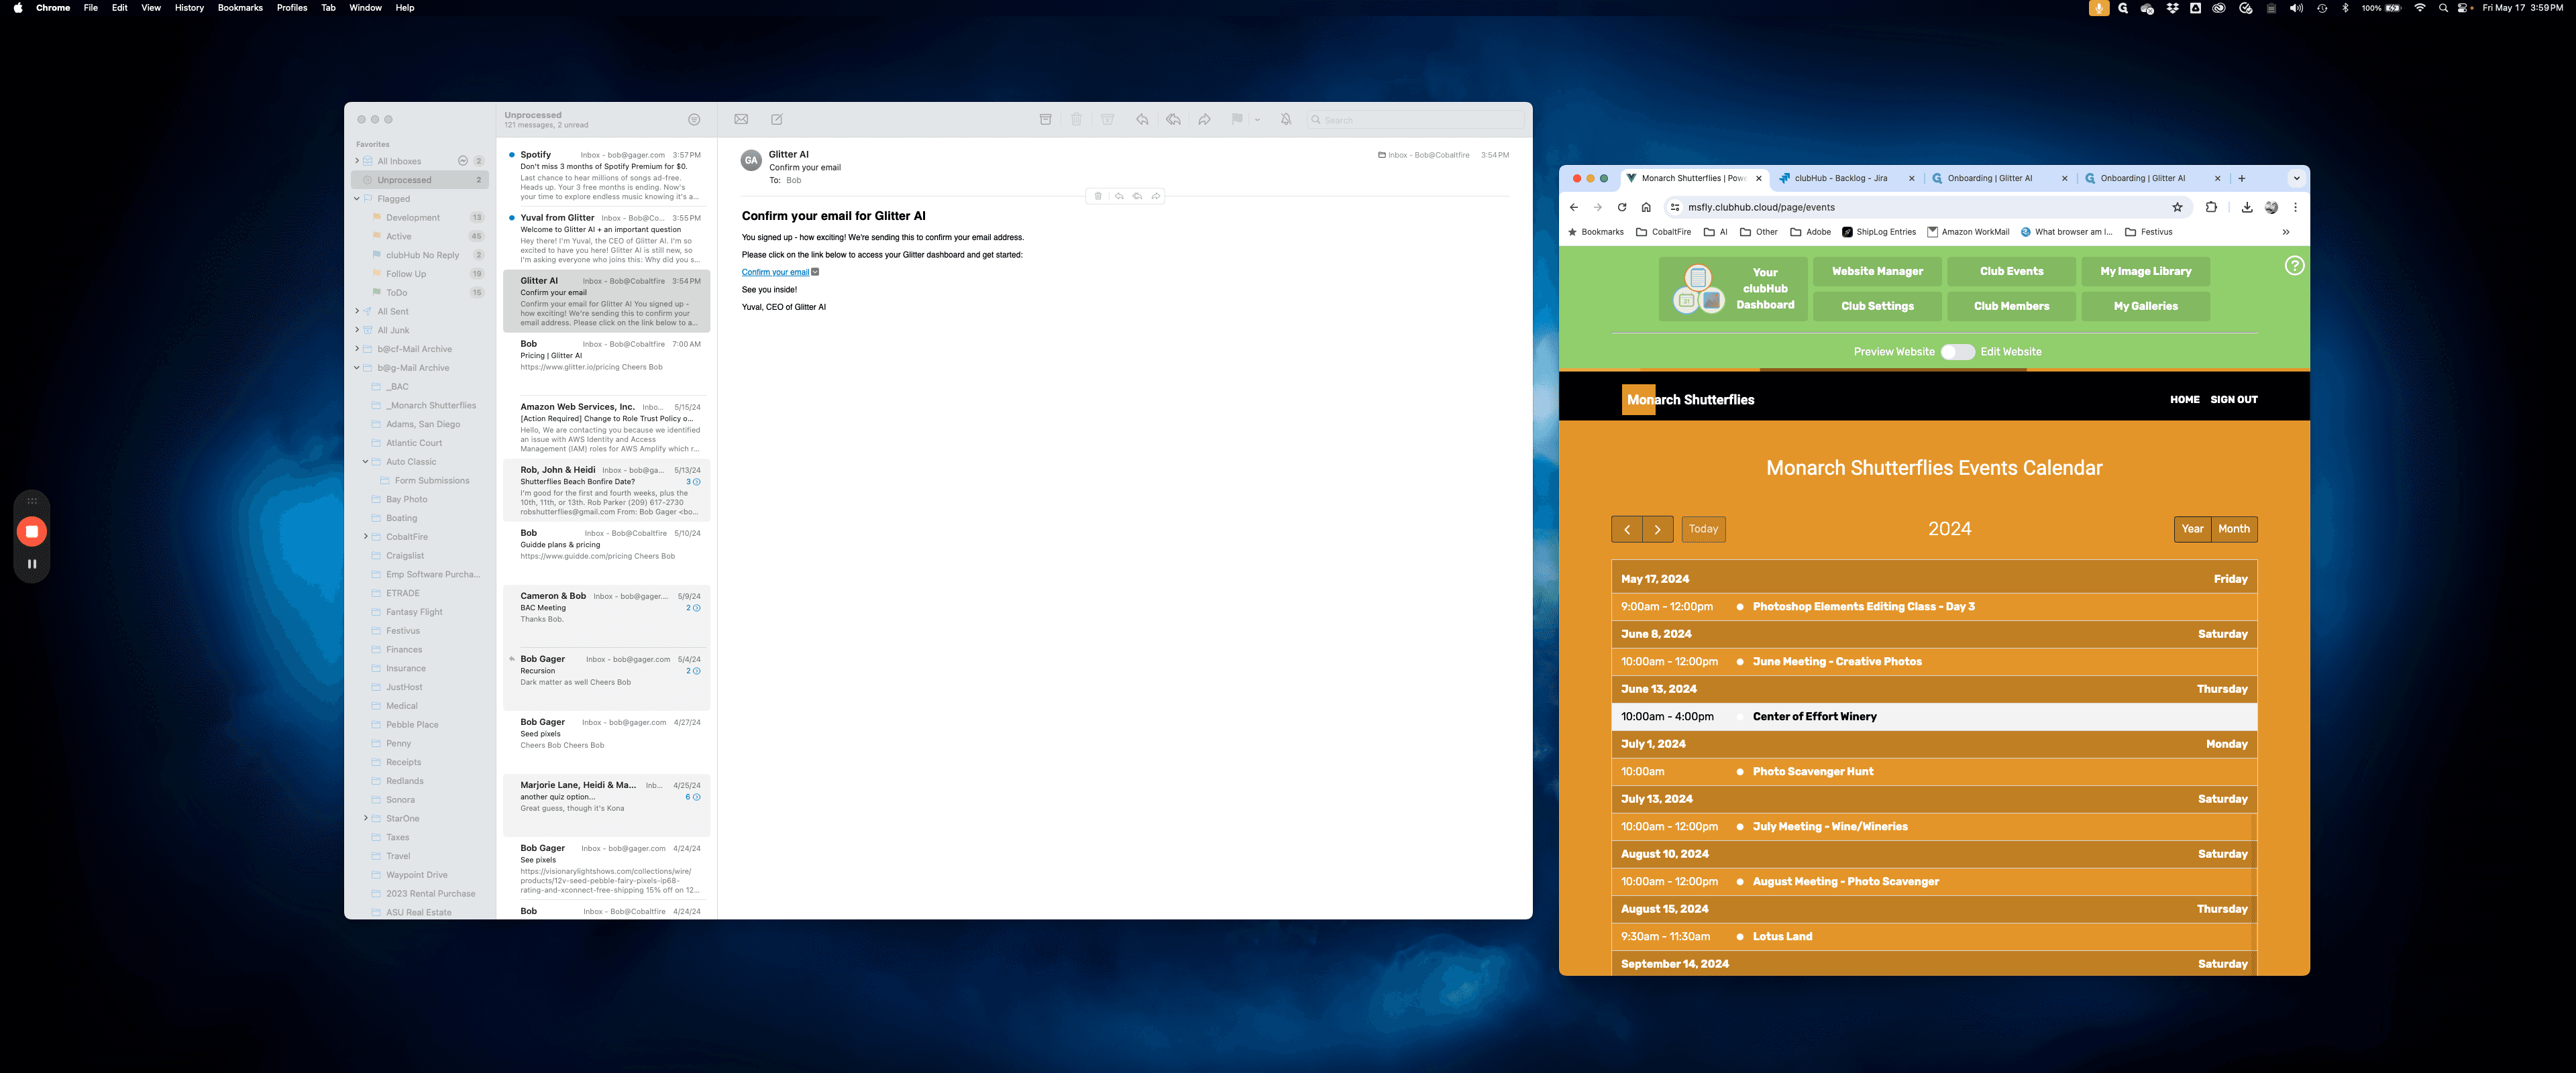Click the clubHub help question mark icon
2576x1073 pixels.
pyautogui.click(x=2294, y=265)
